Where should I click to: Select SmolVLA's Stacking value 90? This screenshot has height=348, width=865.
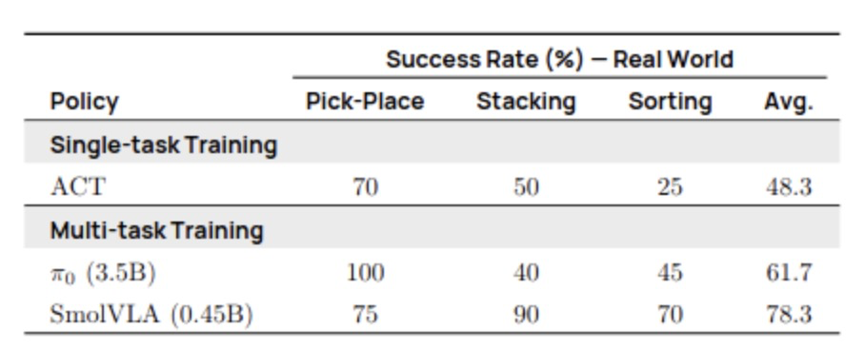coord(526,315)
